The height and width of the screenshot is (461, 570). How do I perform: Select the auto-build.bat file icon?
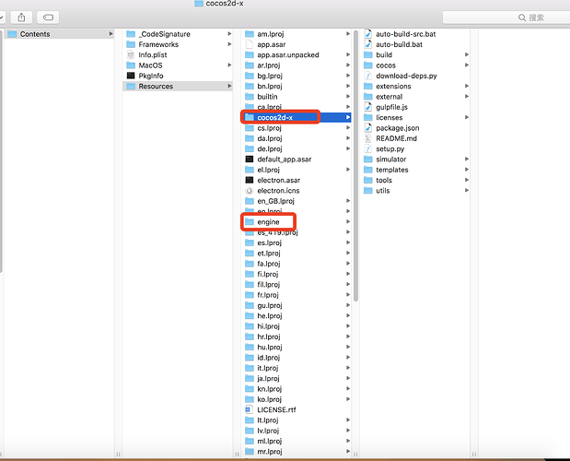pyautogui.click(x=368, y=44)
